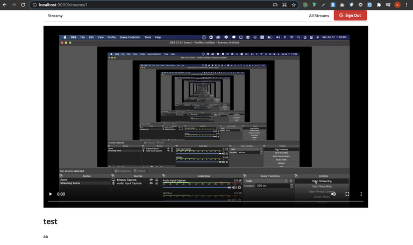Click the browser forward arrow

[x=13, y=5]
